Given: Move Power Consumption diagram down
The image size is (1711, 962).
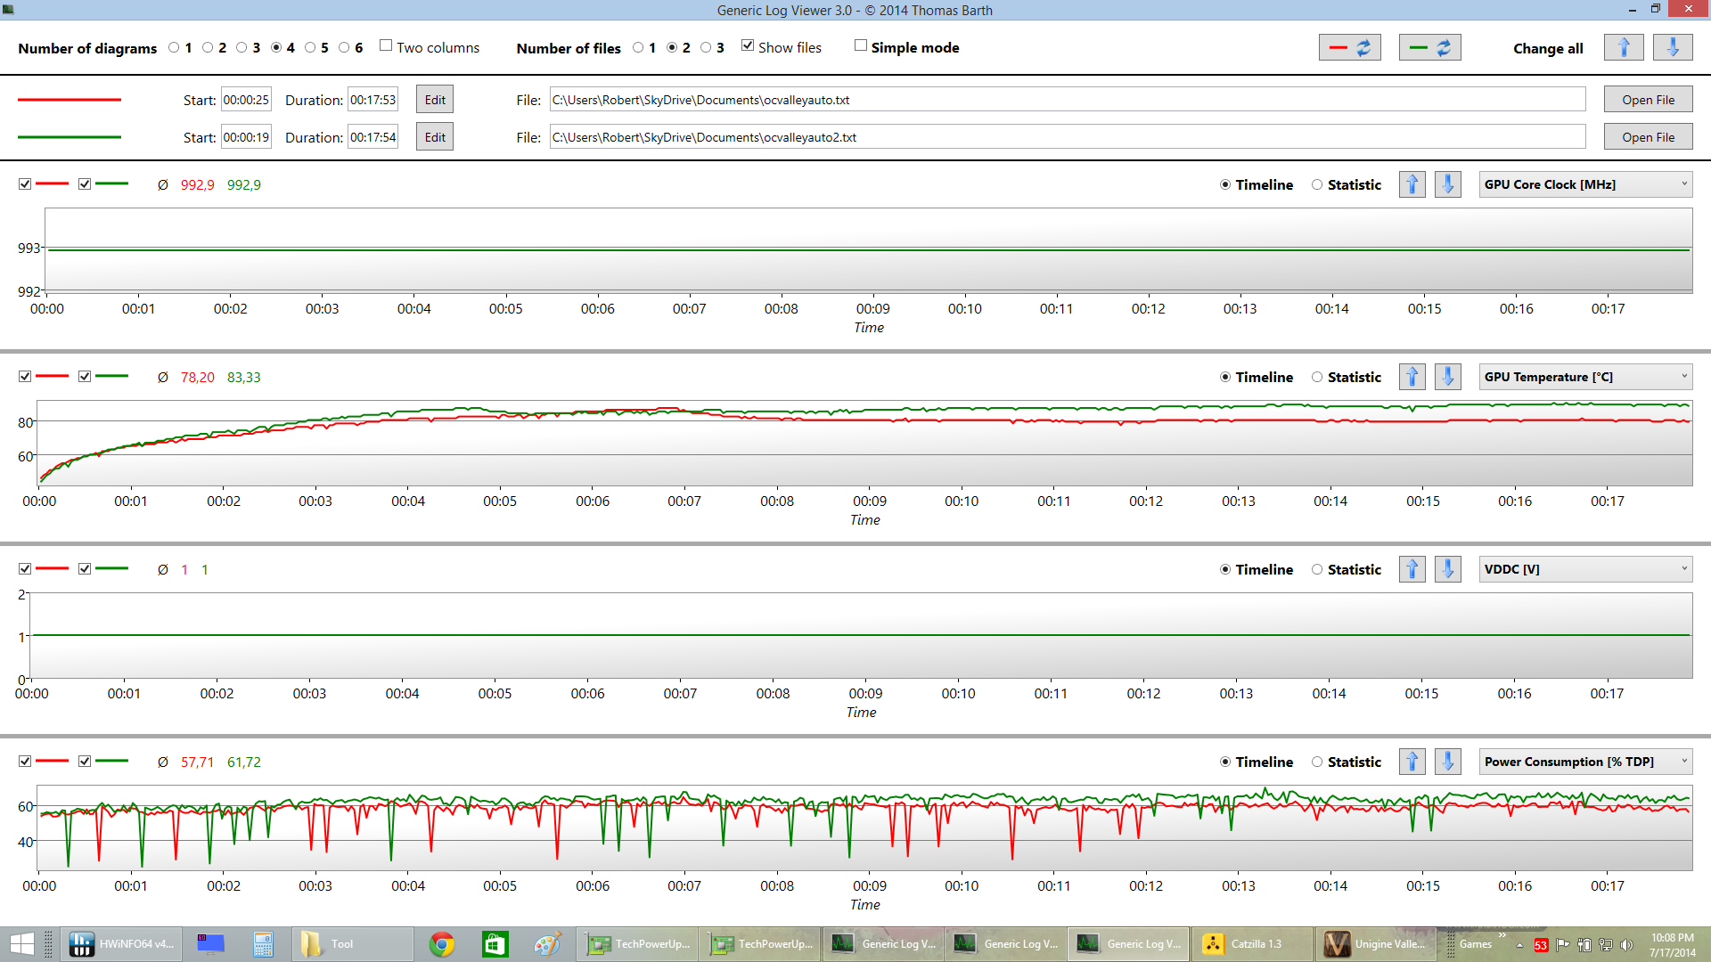Looking at the screenshot, I should 1448,762.
